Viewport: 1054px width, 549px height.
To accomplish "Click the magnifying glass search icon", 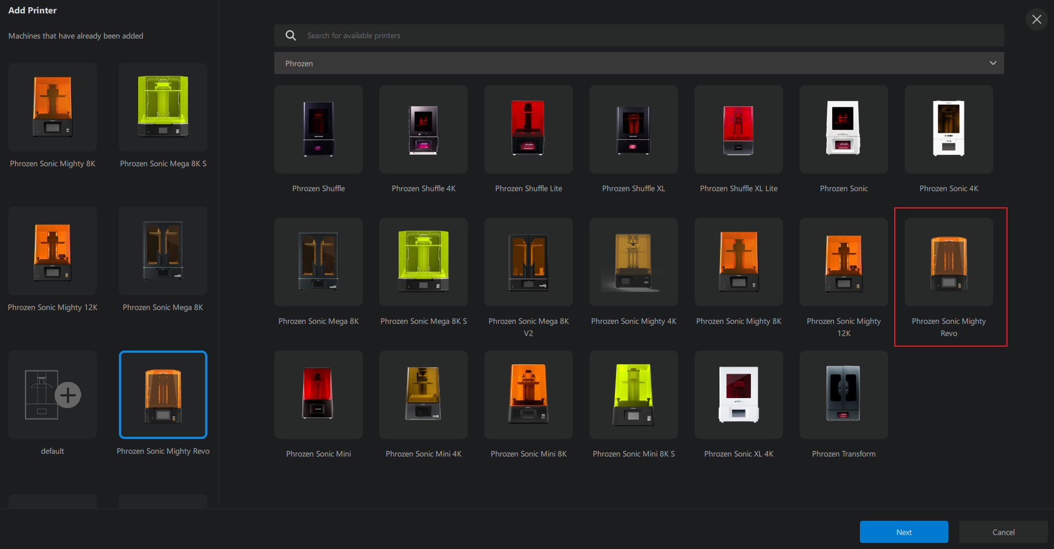I will coord(290,35).
